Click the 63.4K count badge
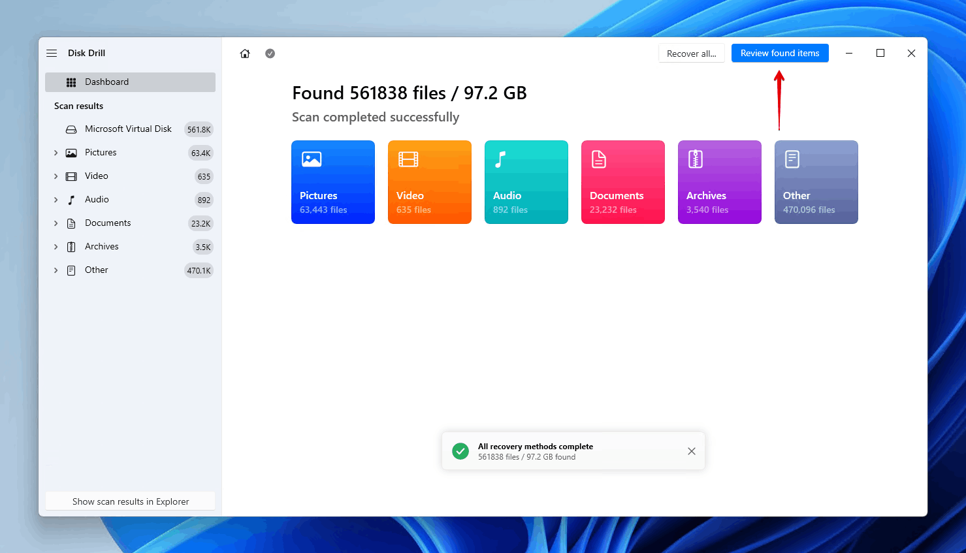The width and height of the screenshot is (966, 553). click(201, 153)
